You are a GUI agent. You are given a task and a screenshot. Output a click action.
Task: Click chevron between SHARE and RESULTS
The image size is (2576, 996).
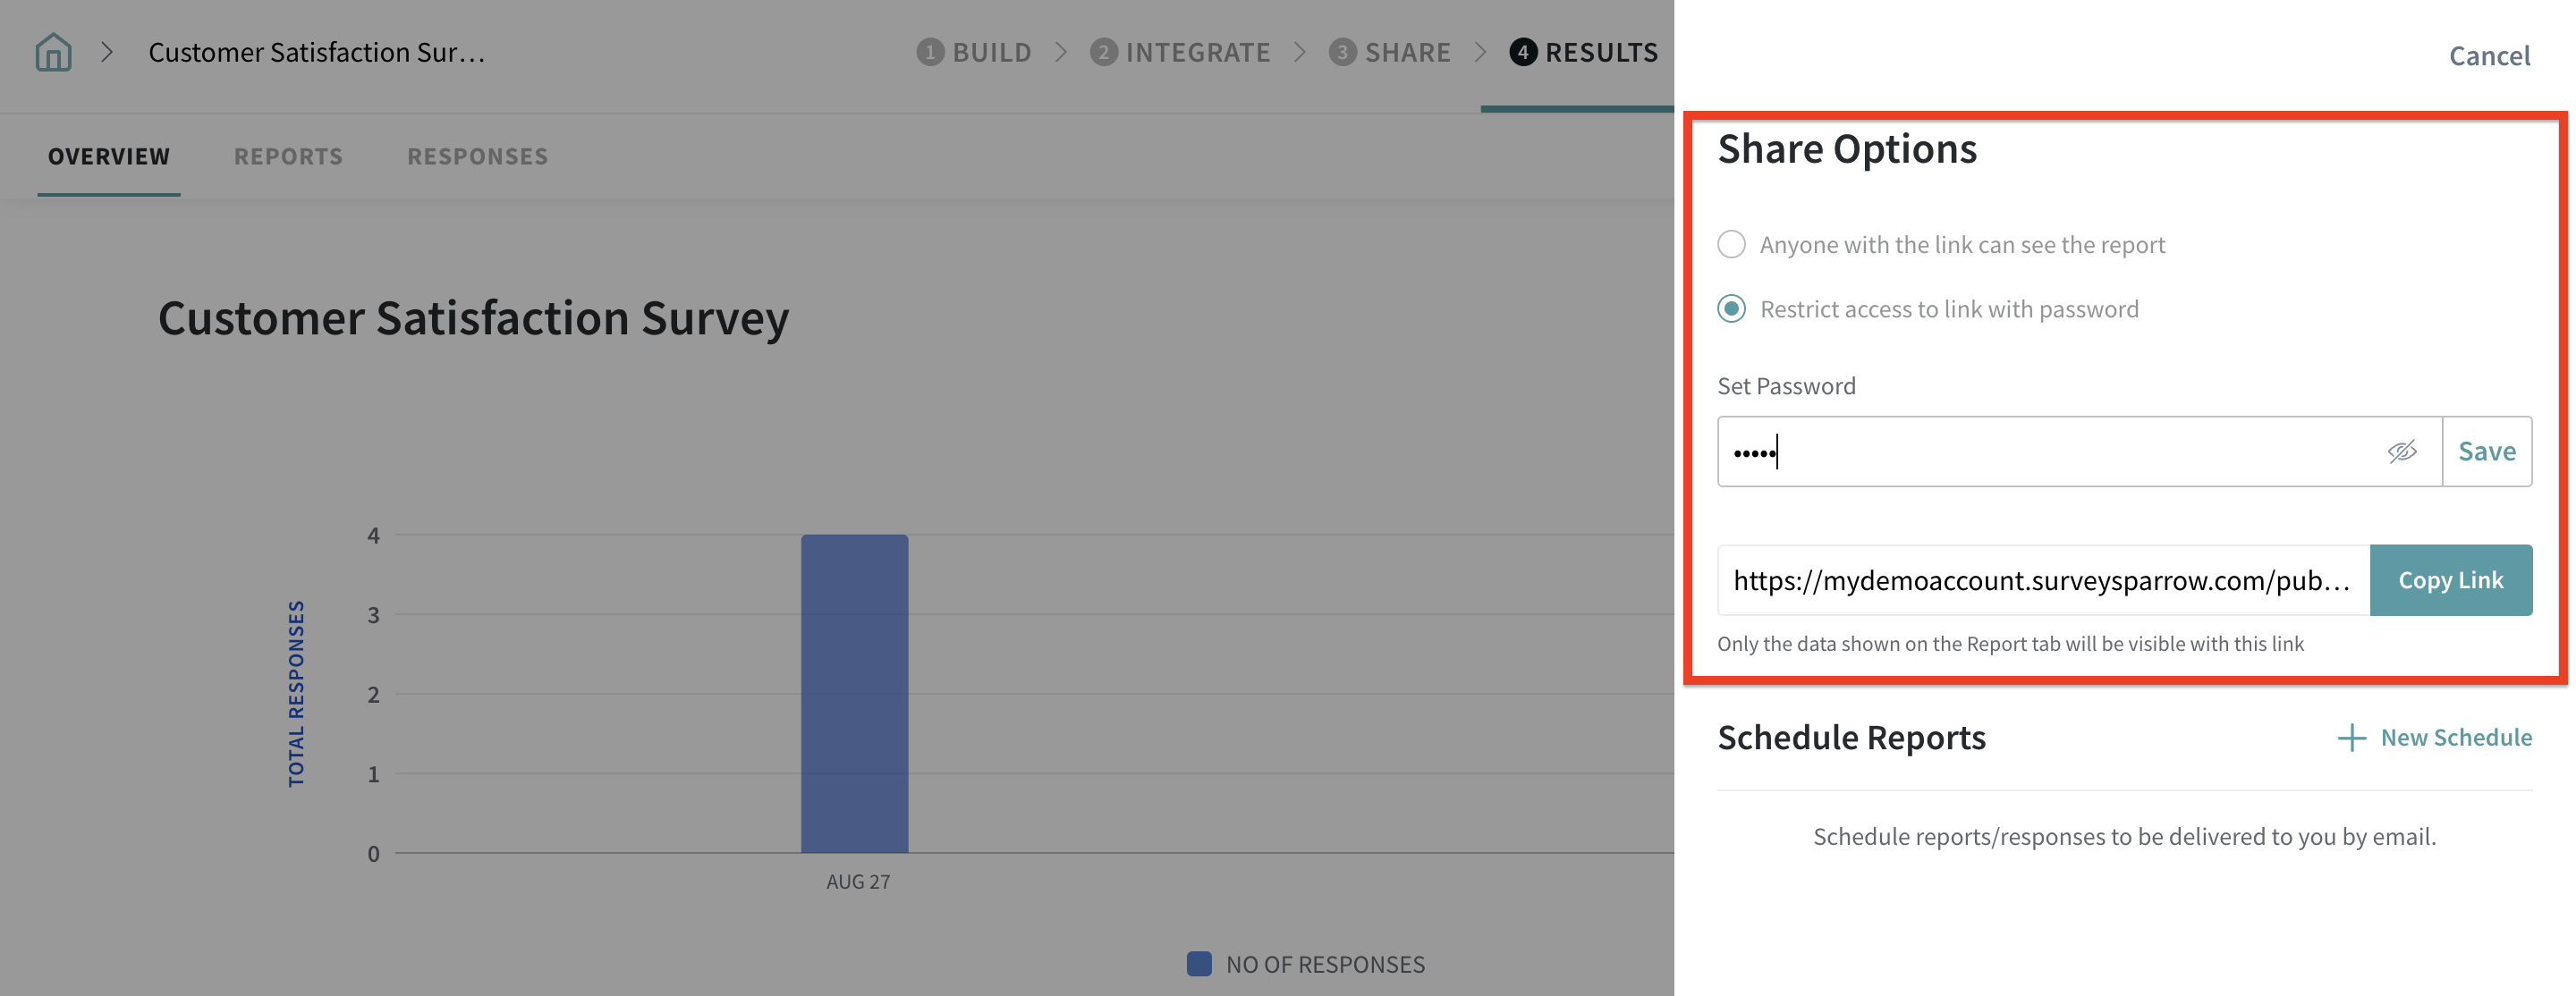(1480, 52)
